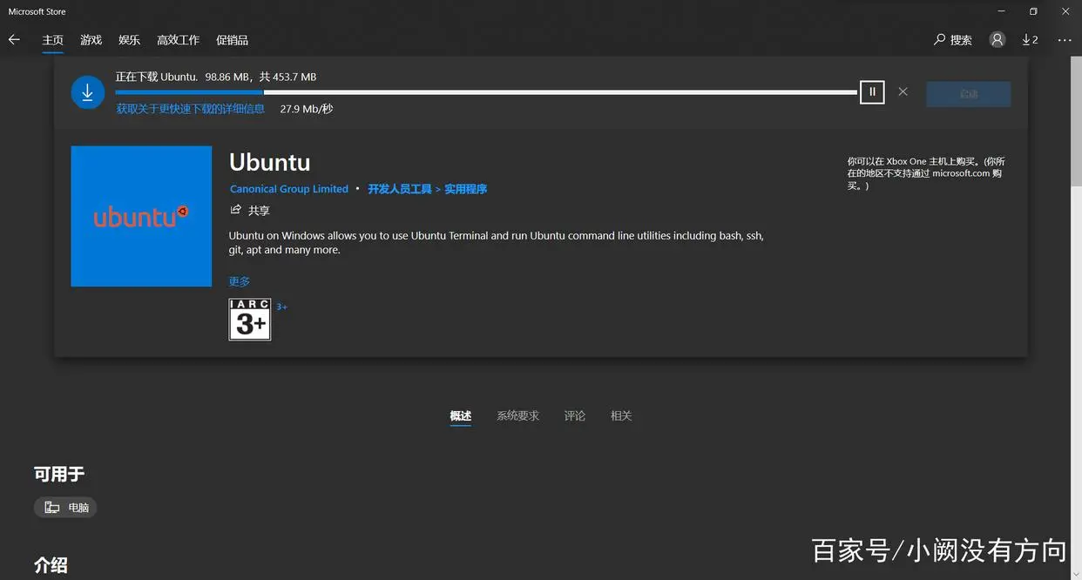
Task: Click the blue download arrow icon
Action: tap(87, 93)
